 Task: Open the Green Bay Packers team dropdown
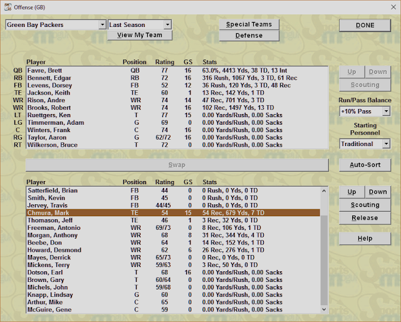tap(102, 25)
